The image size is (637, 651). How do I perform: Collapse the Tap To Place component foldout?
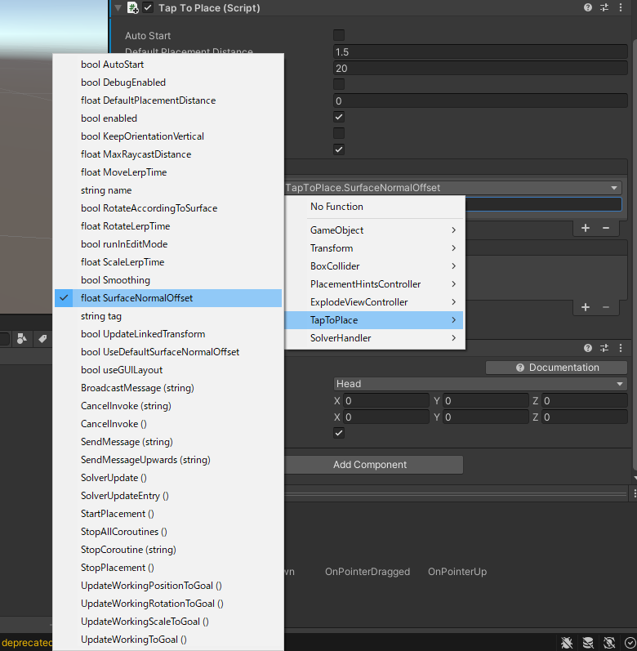(118, 8)
